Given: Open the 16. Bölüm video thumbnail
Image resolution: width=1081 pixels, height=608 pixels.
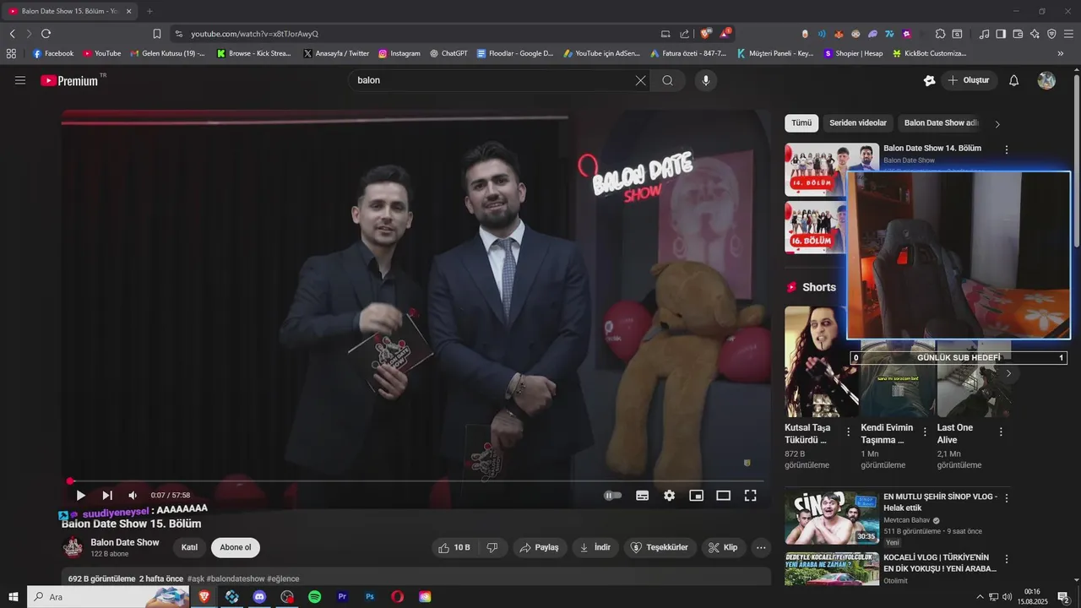Looking at the screenshot, I should click(x=816, y=227).
